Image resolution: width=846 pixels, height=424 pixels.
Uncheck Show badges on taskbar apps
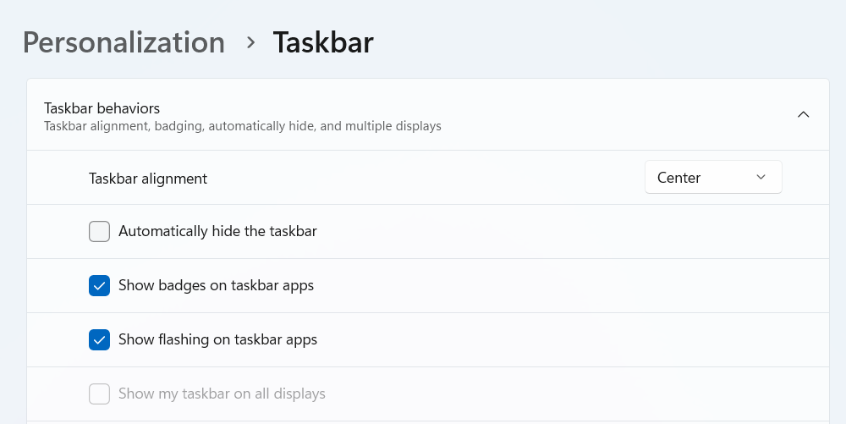(100, 285)
